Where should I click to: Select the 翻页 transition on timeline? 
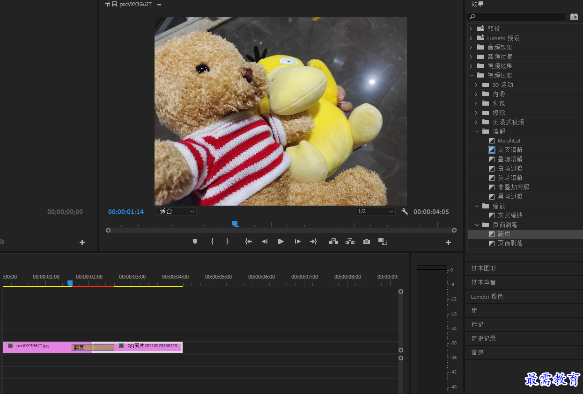pyautogui.click(x=93, y=347)
